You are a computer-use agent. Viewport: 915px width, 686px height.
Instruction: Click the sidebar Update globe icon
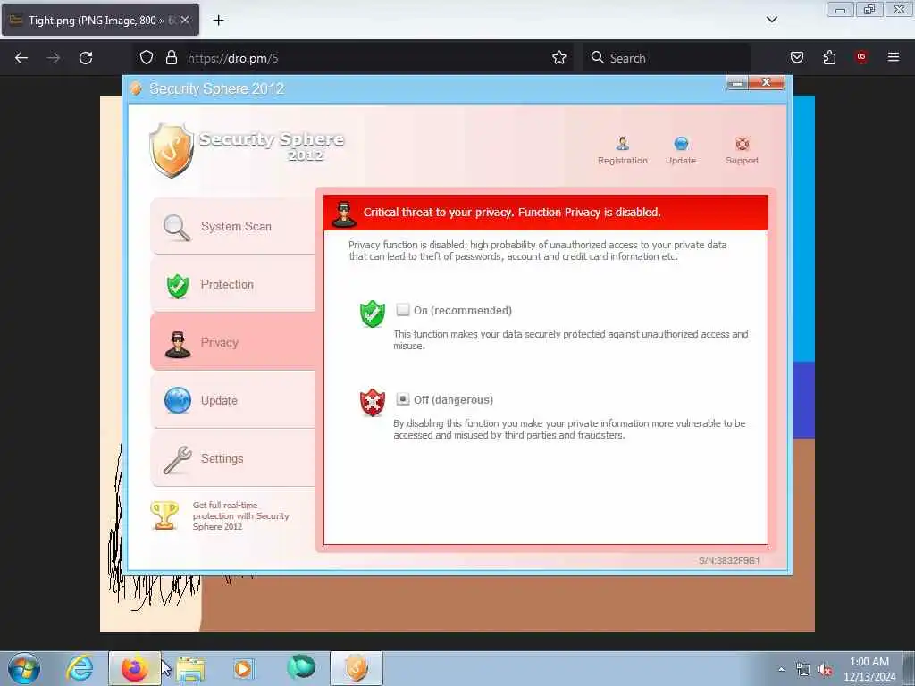178,401
